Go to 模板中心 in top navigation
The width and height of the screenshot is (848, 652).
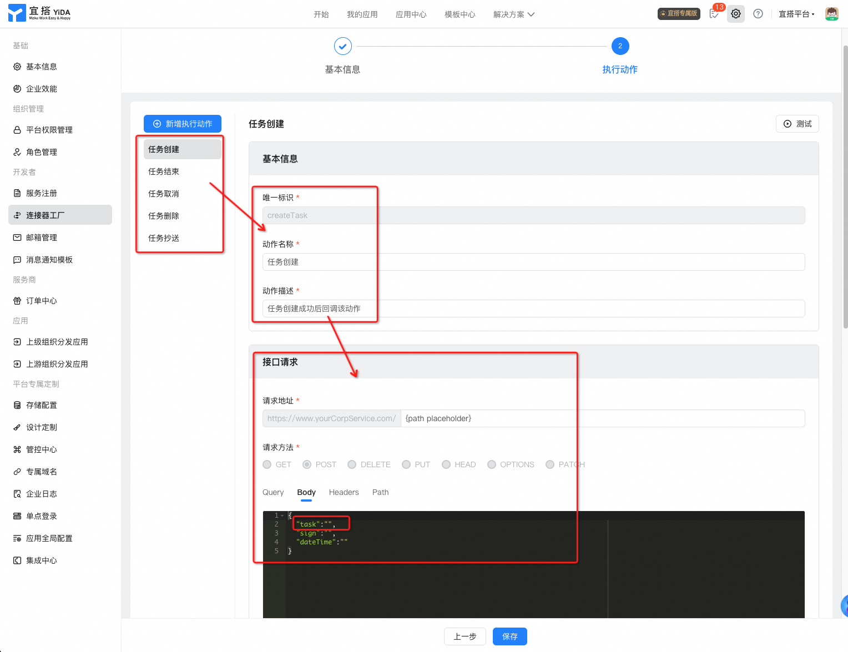pos(460,14)
